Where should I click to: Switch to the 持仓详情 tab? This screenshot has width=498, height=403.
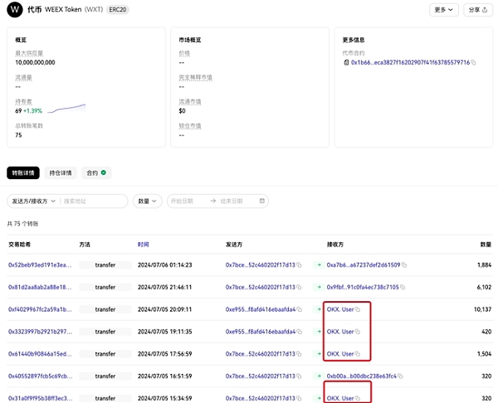pyautogui.click(x=60, y=173)
